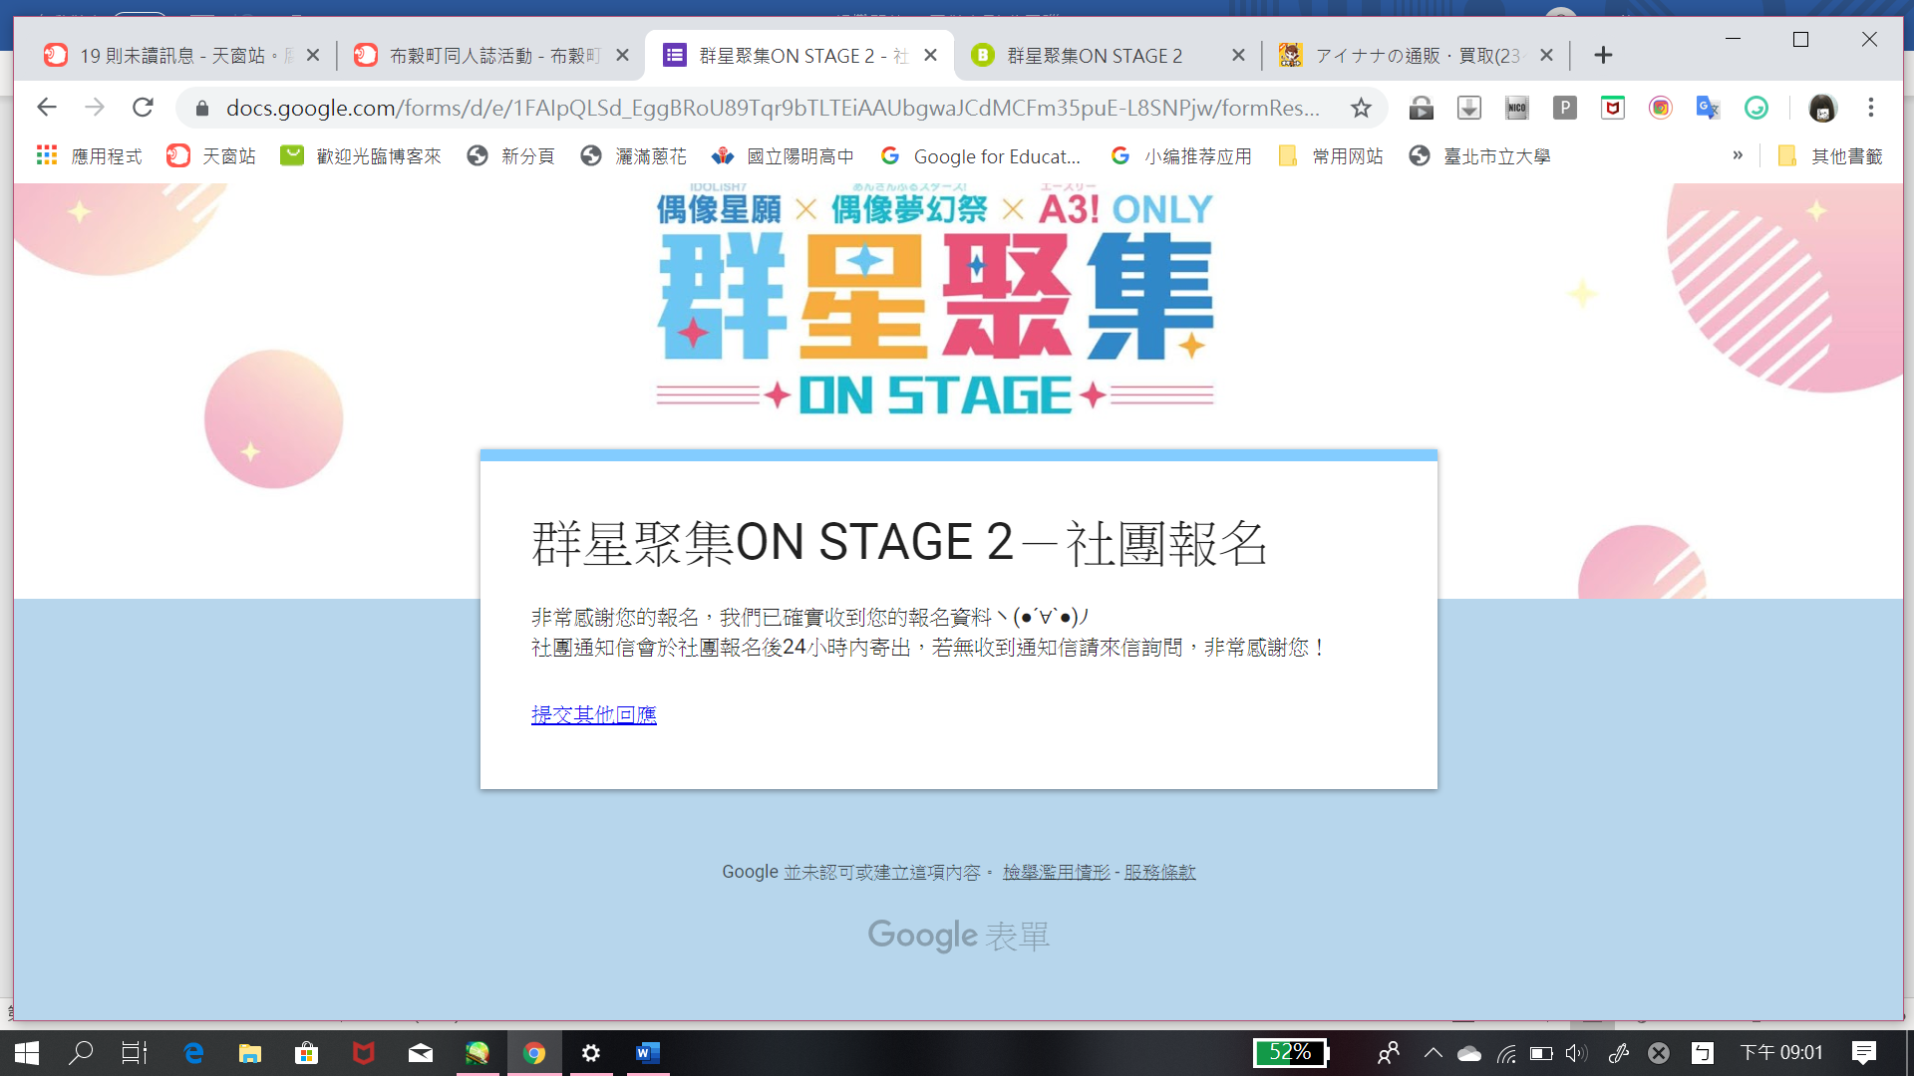
Task: Open the notification action center
Action: click(1863, 1053)
